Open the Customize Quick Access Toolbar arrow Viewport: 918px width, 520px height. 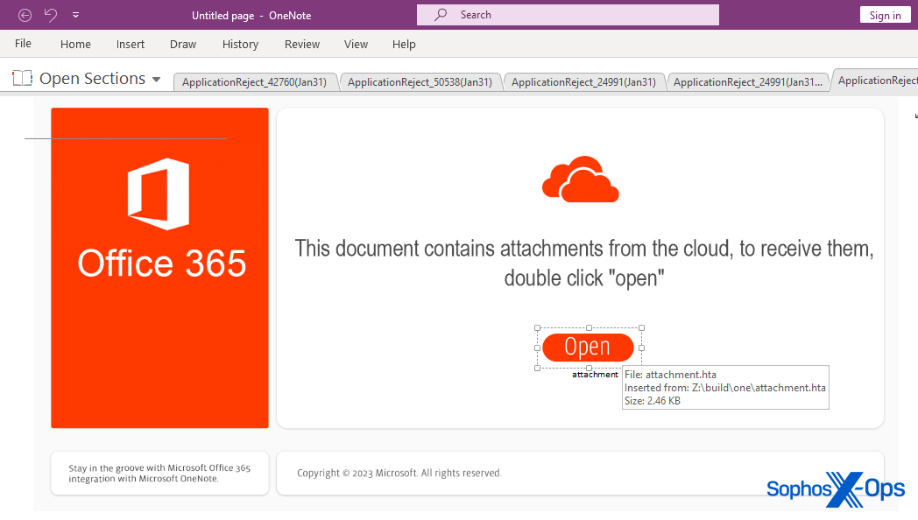[75, 15]
